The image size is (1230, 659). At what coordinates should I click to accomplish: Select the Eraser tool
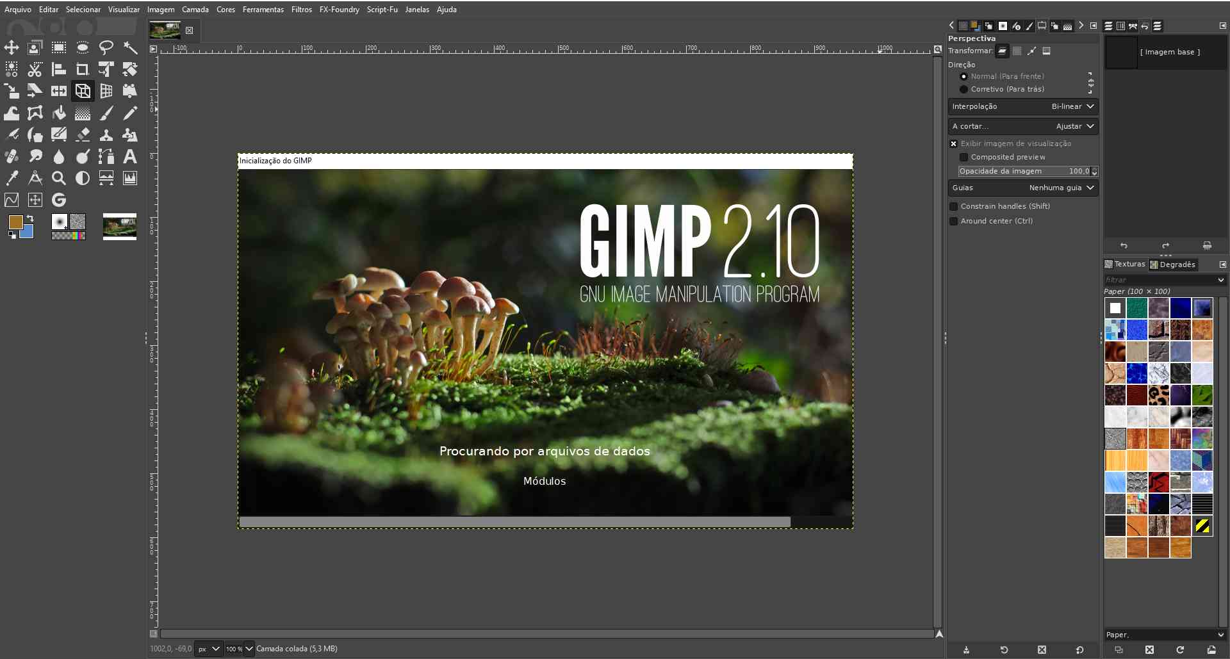click(83, 134)
